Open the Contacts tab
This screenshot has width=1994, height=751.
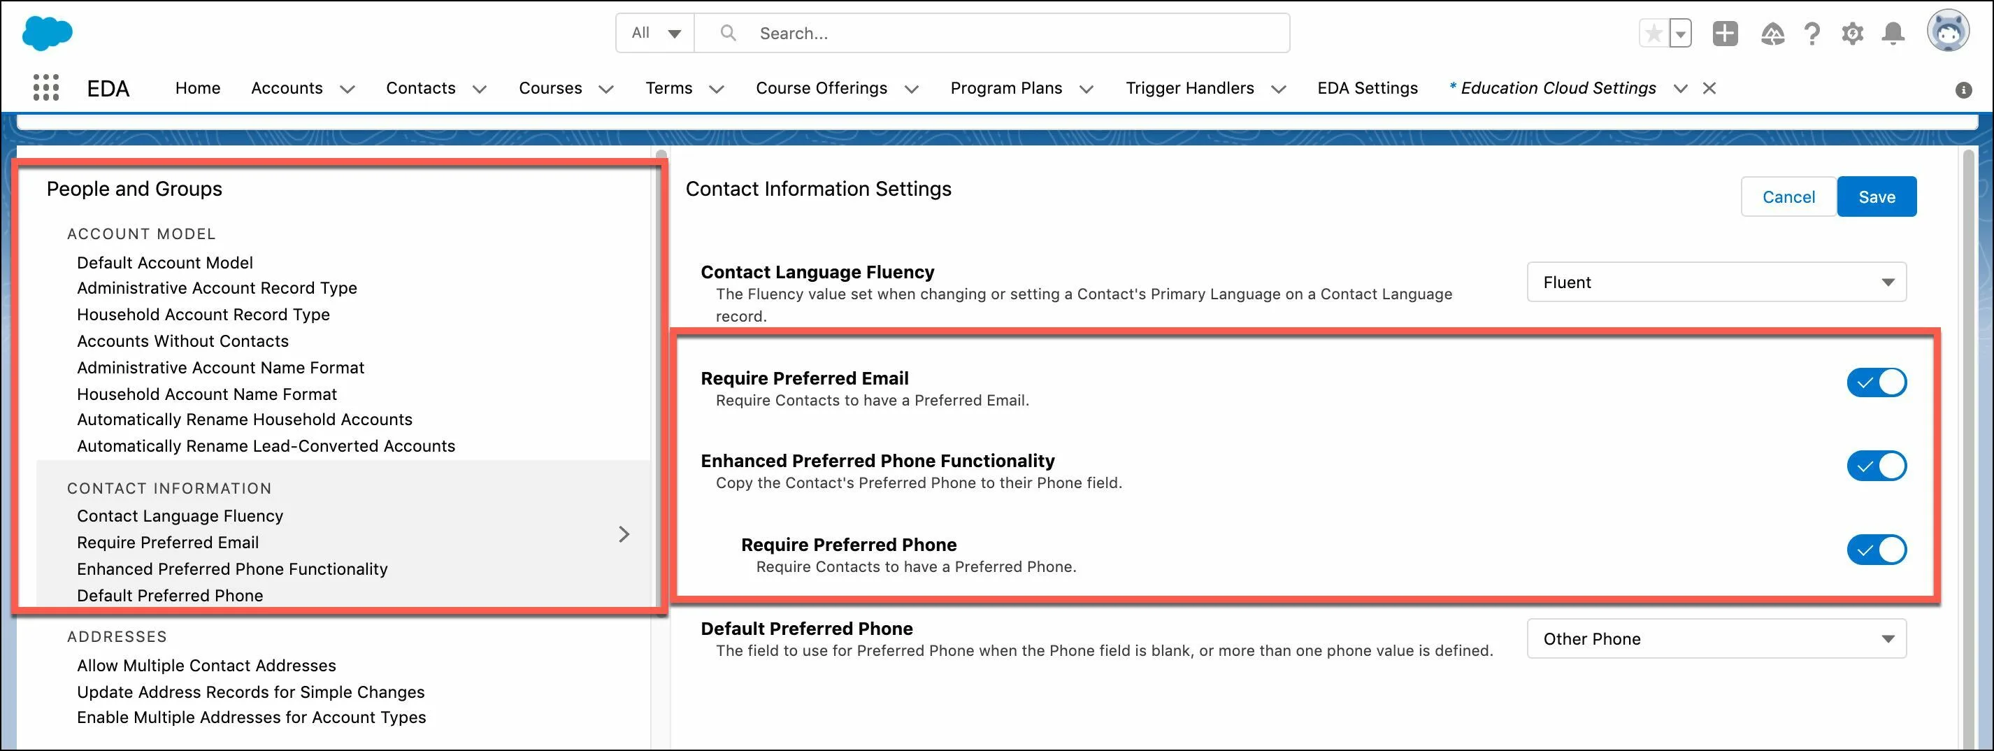pos(420,88)
